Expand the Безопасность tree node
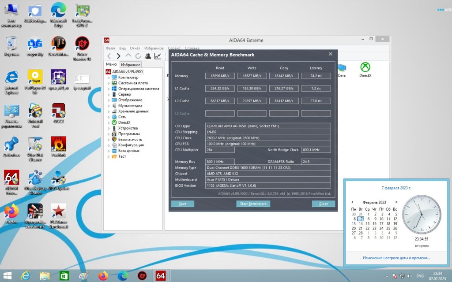The width and height of the screenshot is (452, 282). coord(109,140)
